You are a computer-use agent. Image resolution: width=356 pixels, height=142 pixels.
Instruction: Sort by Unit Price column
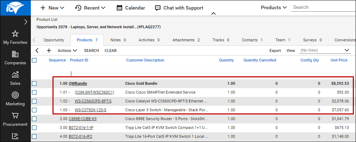(x=339, y=60)
